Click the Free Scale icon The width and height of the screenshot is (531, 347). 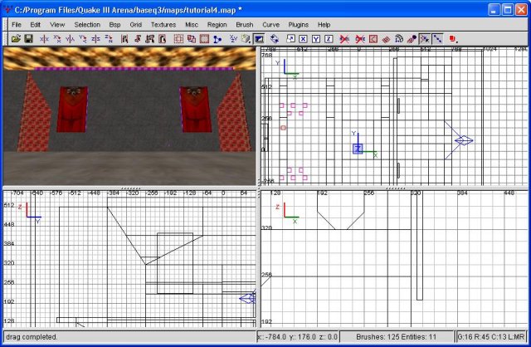[x=290, y=39]
